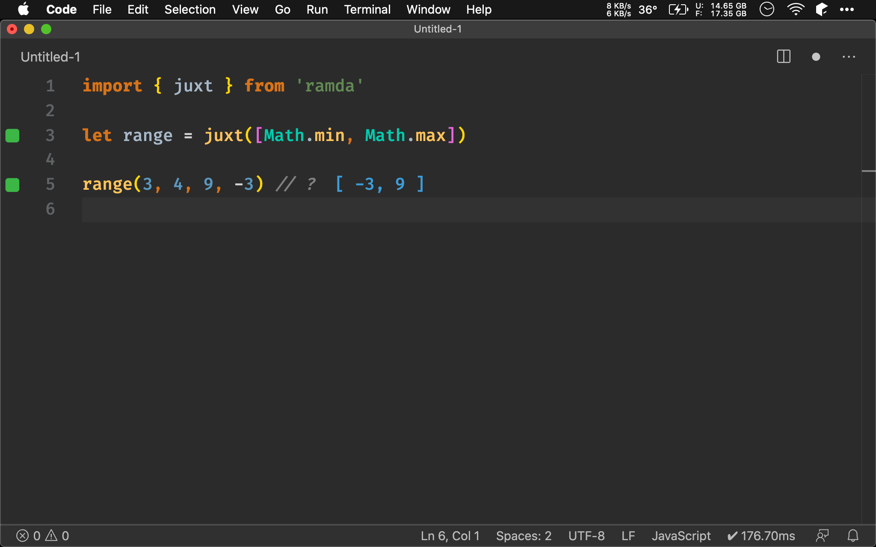Screen dimensions: 876x547
Task: Change indentation via Spaces: 2
Action: (x=524, y=535)
